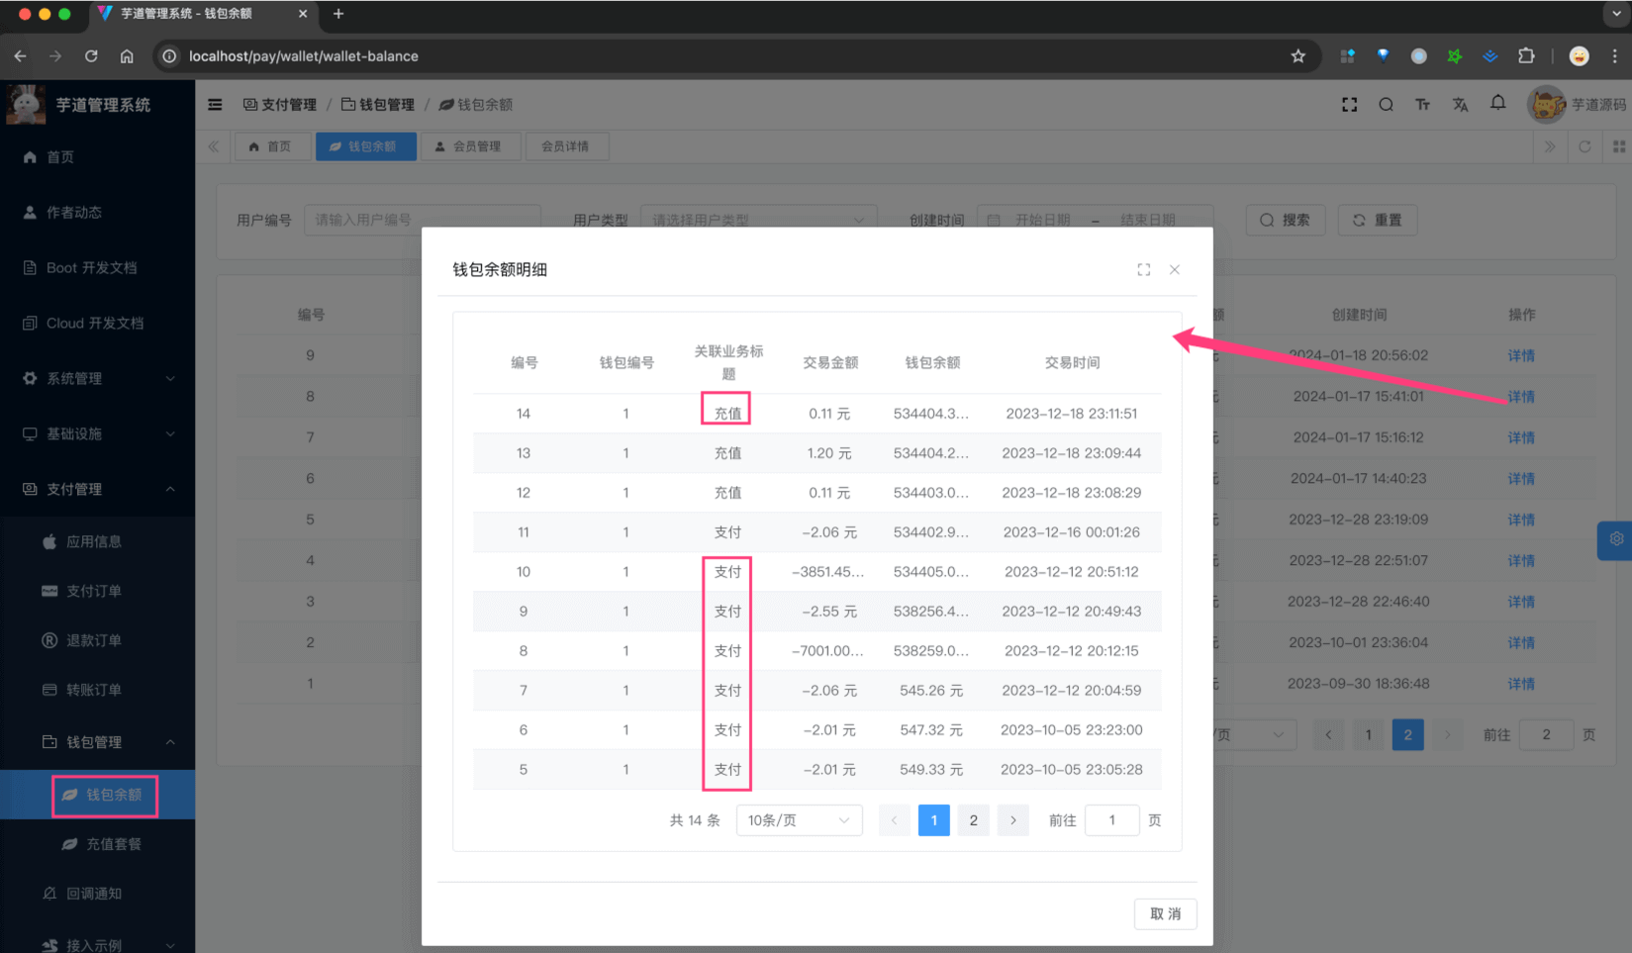The width and height of the screenshot is (1632, 953).
Task: Click the search magnifier icon in the header
Action: [x=1386, y=105]
